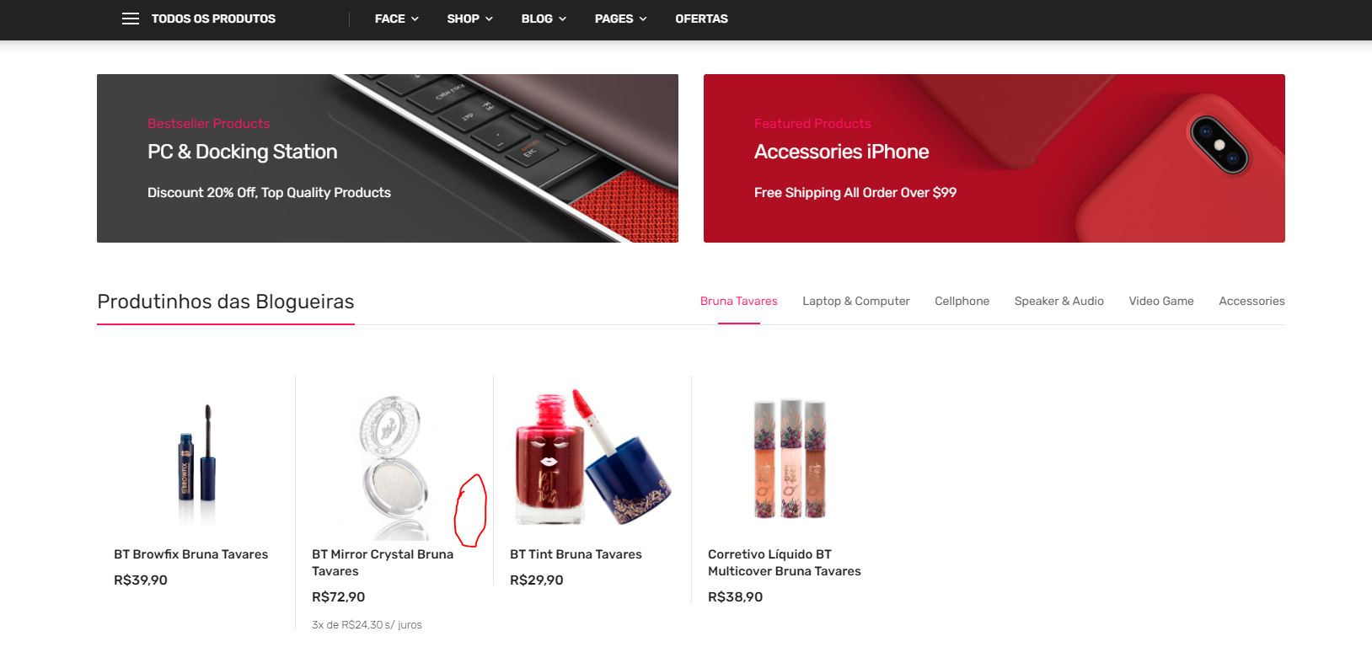The image size is (1372, 647).
Task: Click the BT Mirror Crystal compact image
Action: point(393,465)
